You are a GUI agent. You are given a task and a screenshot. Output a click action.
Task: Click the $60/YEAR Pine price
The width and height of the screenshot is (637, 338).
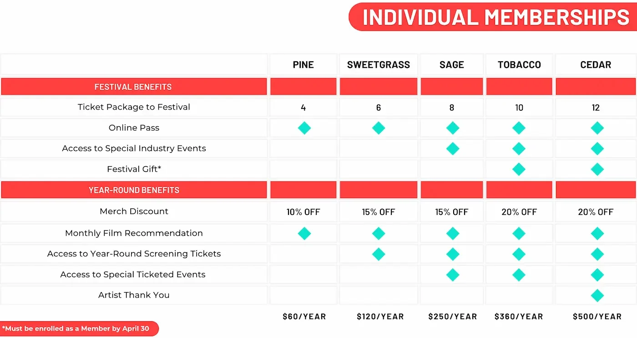pyautogui.click(x=304, y=317)
